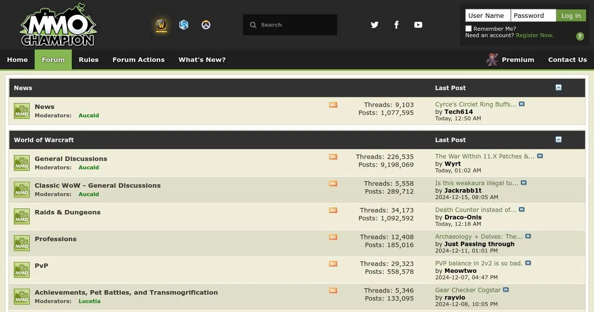Image resolution: width=594 pixels, height=312 pixels.
Task: Open the World of Warcraft category header link
Action: [x=44, y=140]
